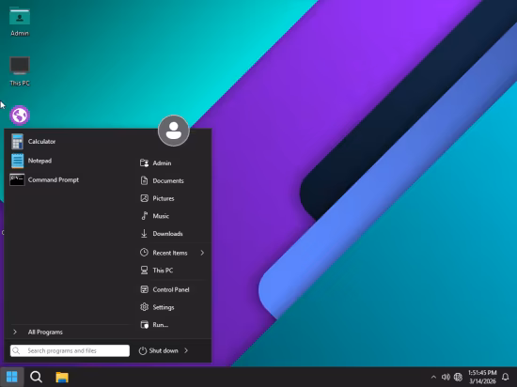The width and height of the screenshot is (517, 387).
Task: Click the magnifier icon in search box
Action: 16,350
